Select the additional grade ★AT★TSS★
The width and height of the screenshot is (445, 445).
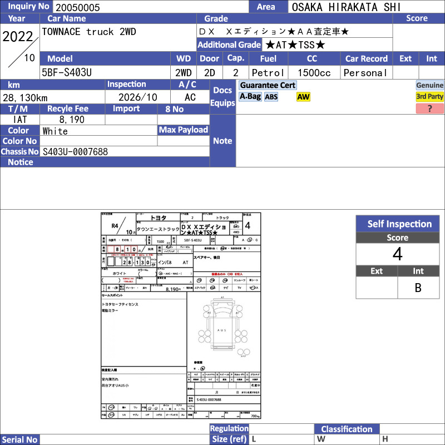[x=295, y=44]
